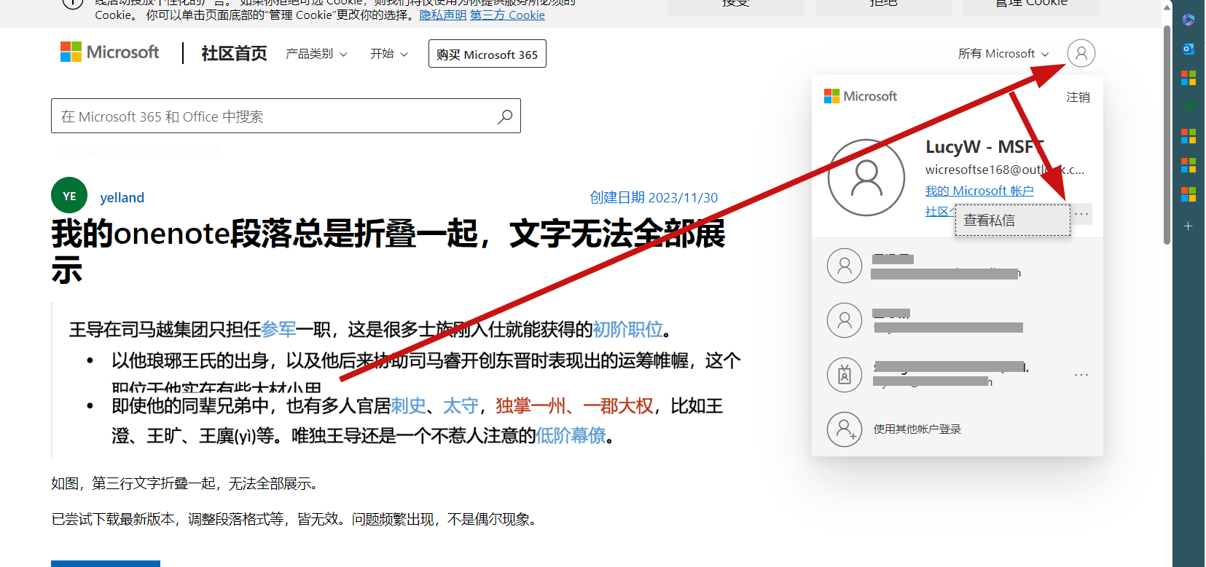1206x567 pixels.
Task: Open the 隐私声明 link in cookie banner
Action: (443, 15)
